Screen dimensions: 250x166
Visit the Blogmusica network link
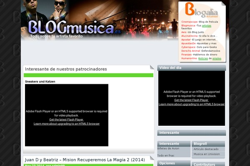tap(188, 26)
